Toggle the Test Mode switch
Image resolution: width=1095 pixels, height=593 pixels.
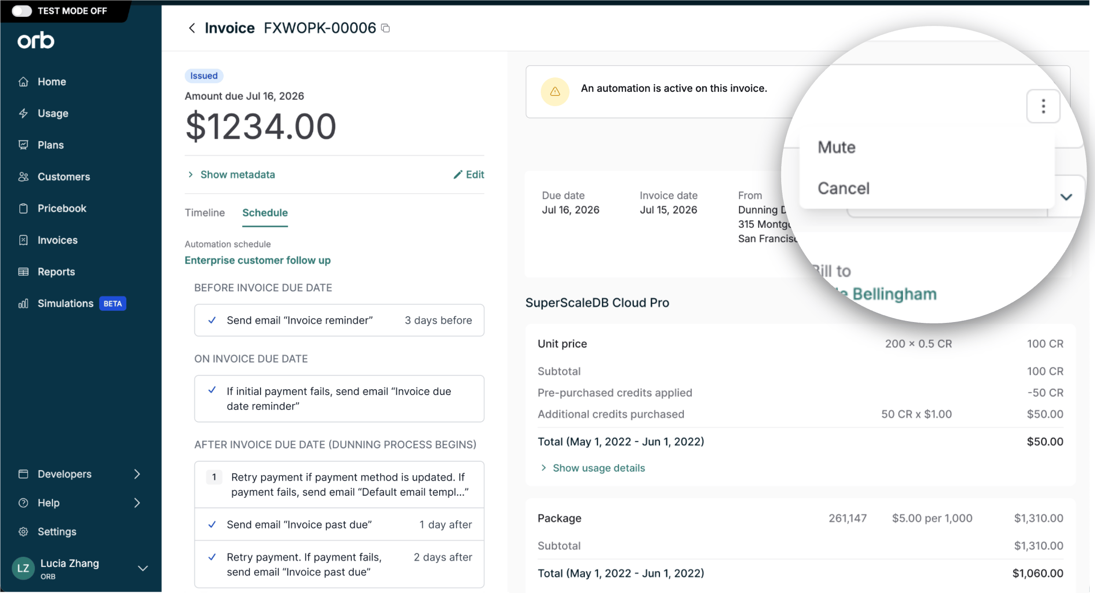pos(22,11)
